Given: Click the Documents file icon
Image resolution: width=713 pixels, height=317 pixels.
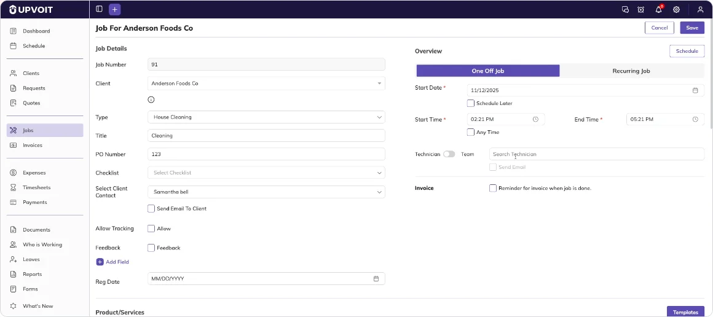Looking at the screenshot, I should click(13, 230).
